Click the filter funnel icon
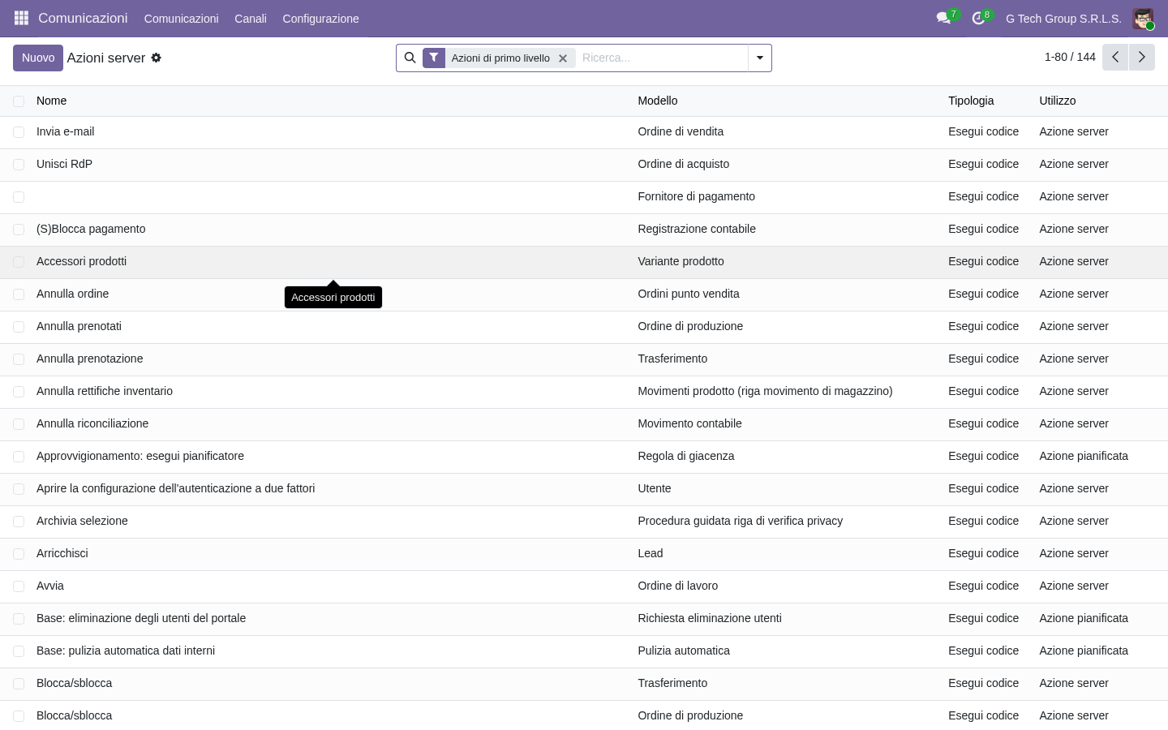The height and width of the screenshot is (730, 1168). [x=434, y=58]
